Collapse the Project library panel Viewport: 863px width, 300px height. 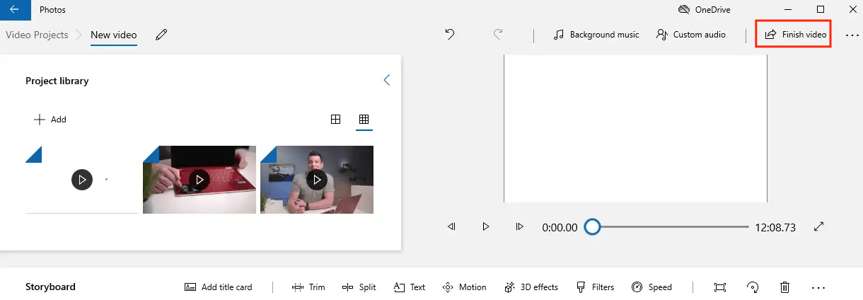click(x=386, y=81)
